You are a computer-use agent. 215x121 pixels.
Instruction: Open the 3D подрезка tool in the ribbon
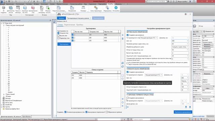4,10
